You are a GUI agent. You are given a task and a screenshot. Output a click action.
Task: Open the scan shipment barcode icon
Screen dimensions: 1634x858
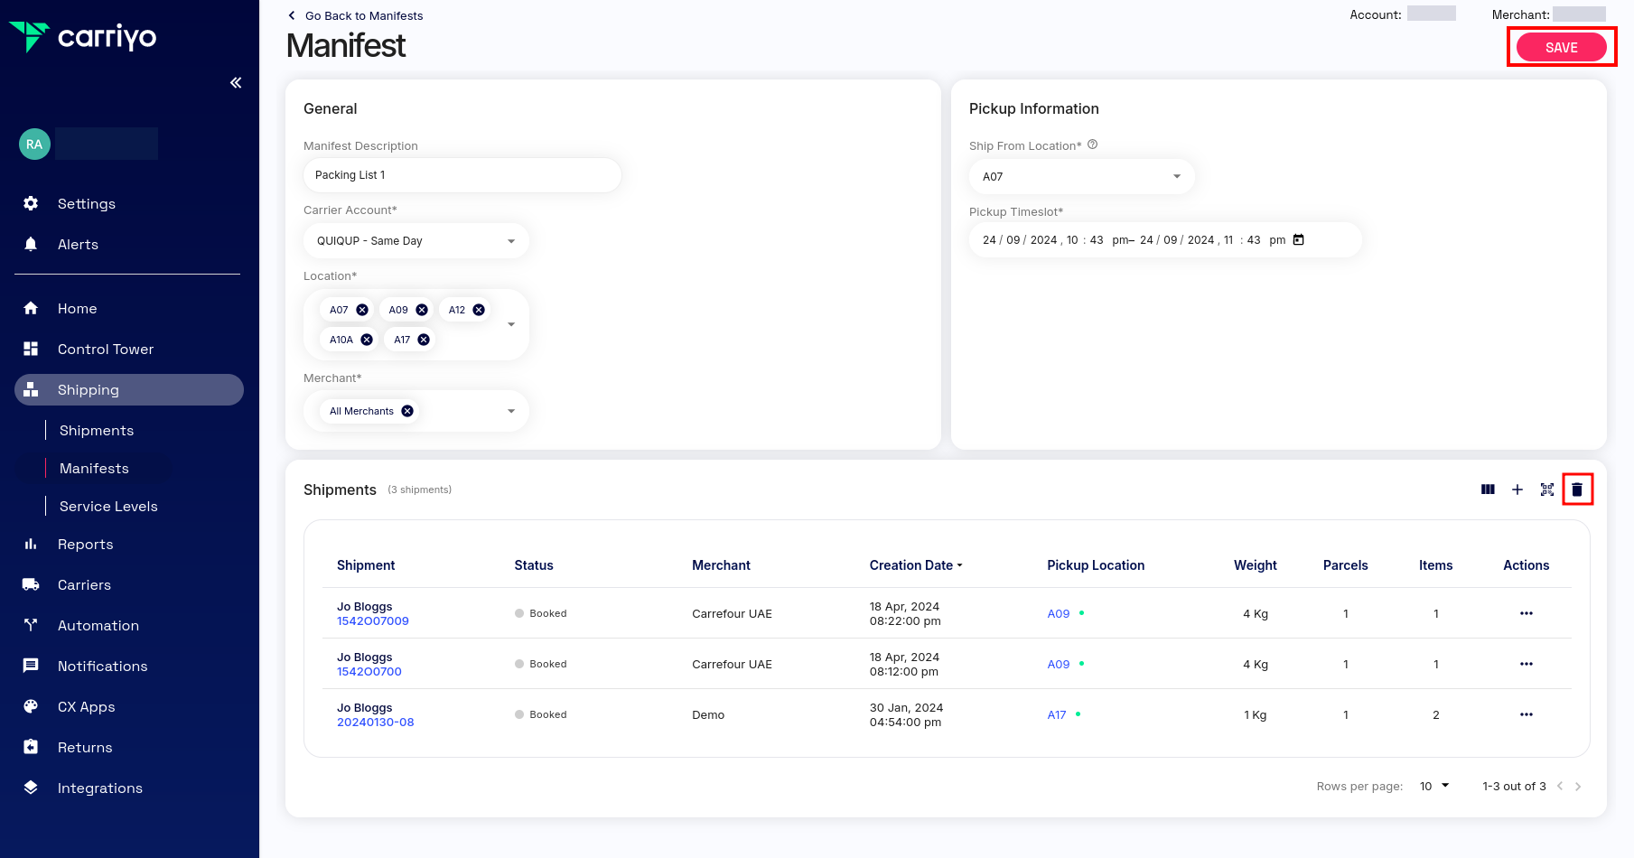[1547, 490]
